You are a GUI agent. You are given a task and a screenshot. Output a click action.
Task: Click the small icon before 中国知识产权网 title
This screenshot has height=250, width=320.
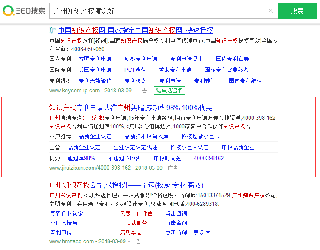(x=53, y=31)
